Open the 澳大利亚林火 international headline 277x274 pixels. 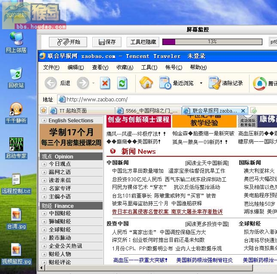[259, 171]
